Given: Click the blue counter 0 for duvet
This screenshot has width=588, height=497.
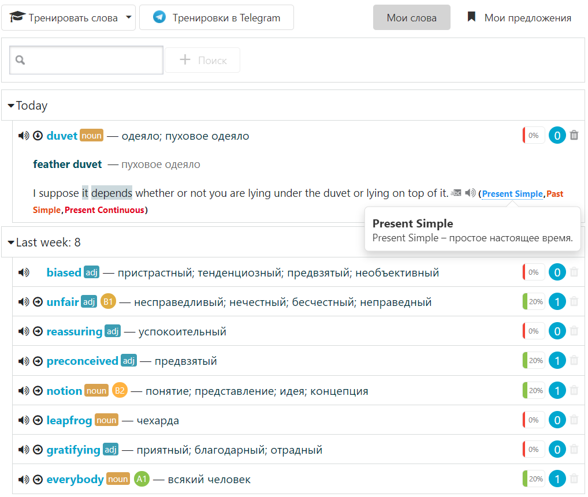Looking at the screenshot, I should point(557,135).
